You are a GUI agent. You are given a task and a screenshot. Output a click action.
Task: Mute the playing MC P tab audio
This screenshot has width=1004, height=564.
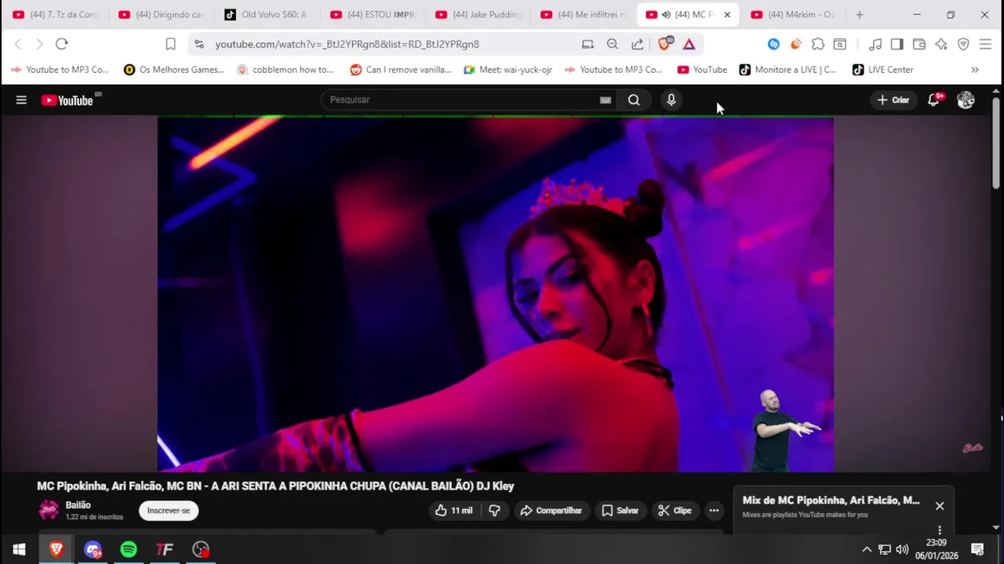tap(666, 15)
